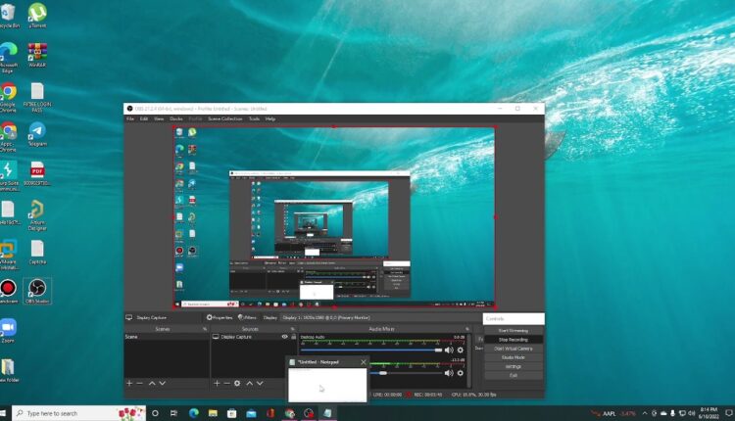This screenshot has width=735, height=421.
Task: Click the Start Streaming button
Action: coord(514,330)
